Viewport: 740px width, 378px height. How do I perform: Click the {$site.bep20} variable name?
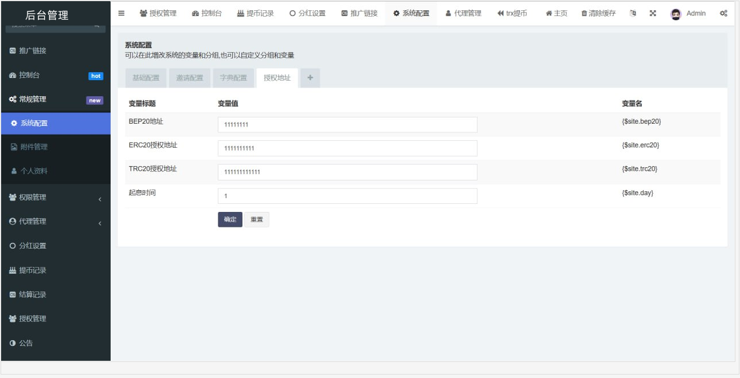pyautogui.click(x=641, y=121)
